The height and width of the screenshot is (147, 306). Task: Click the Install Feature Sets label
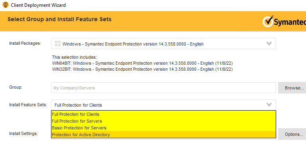28,105
